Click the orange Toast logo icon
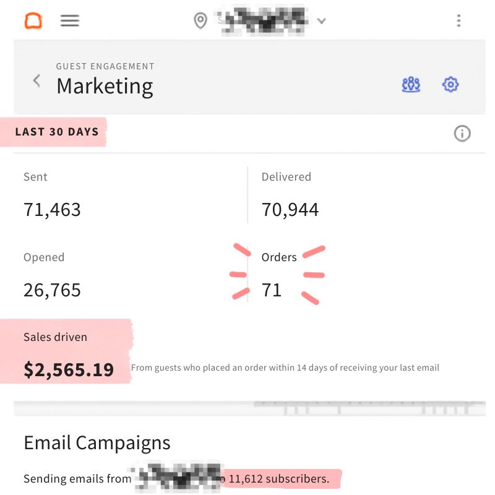The width and height of the screenshot is (495, 495). click(x=33, y=21)
